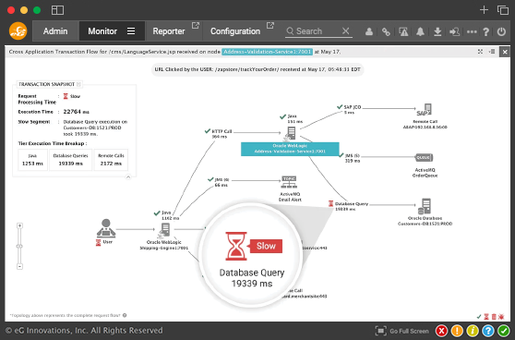Click the red critical X status icon
Screen dimensions: 515x340
pyautogui.click(x=441, y=331)
